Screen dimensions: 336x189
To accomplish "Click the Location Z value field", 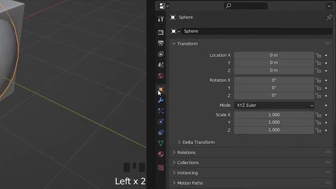I will (274, 70).
